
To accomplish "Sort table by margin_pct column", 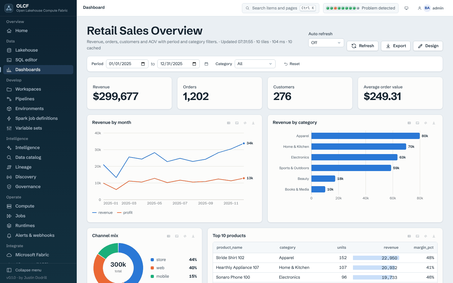I will coord(423,247).
